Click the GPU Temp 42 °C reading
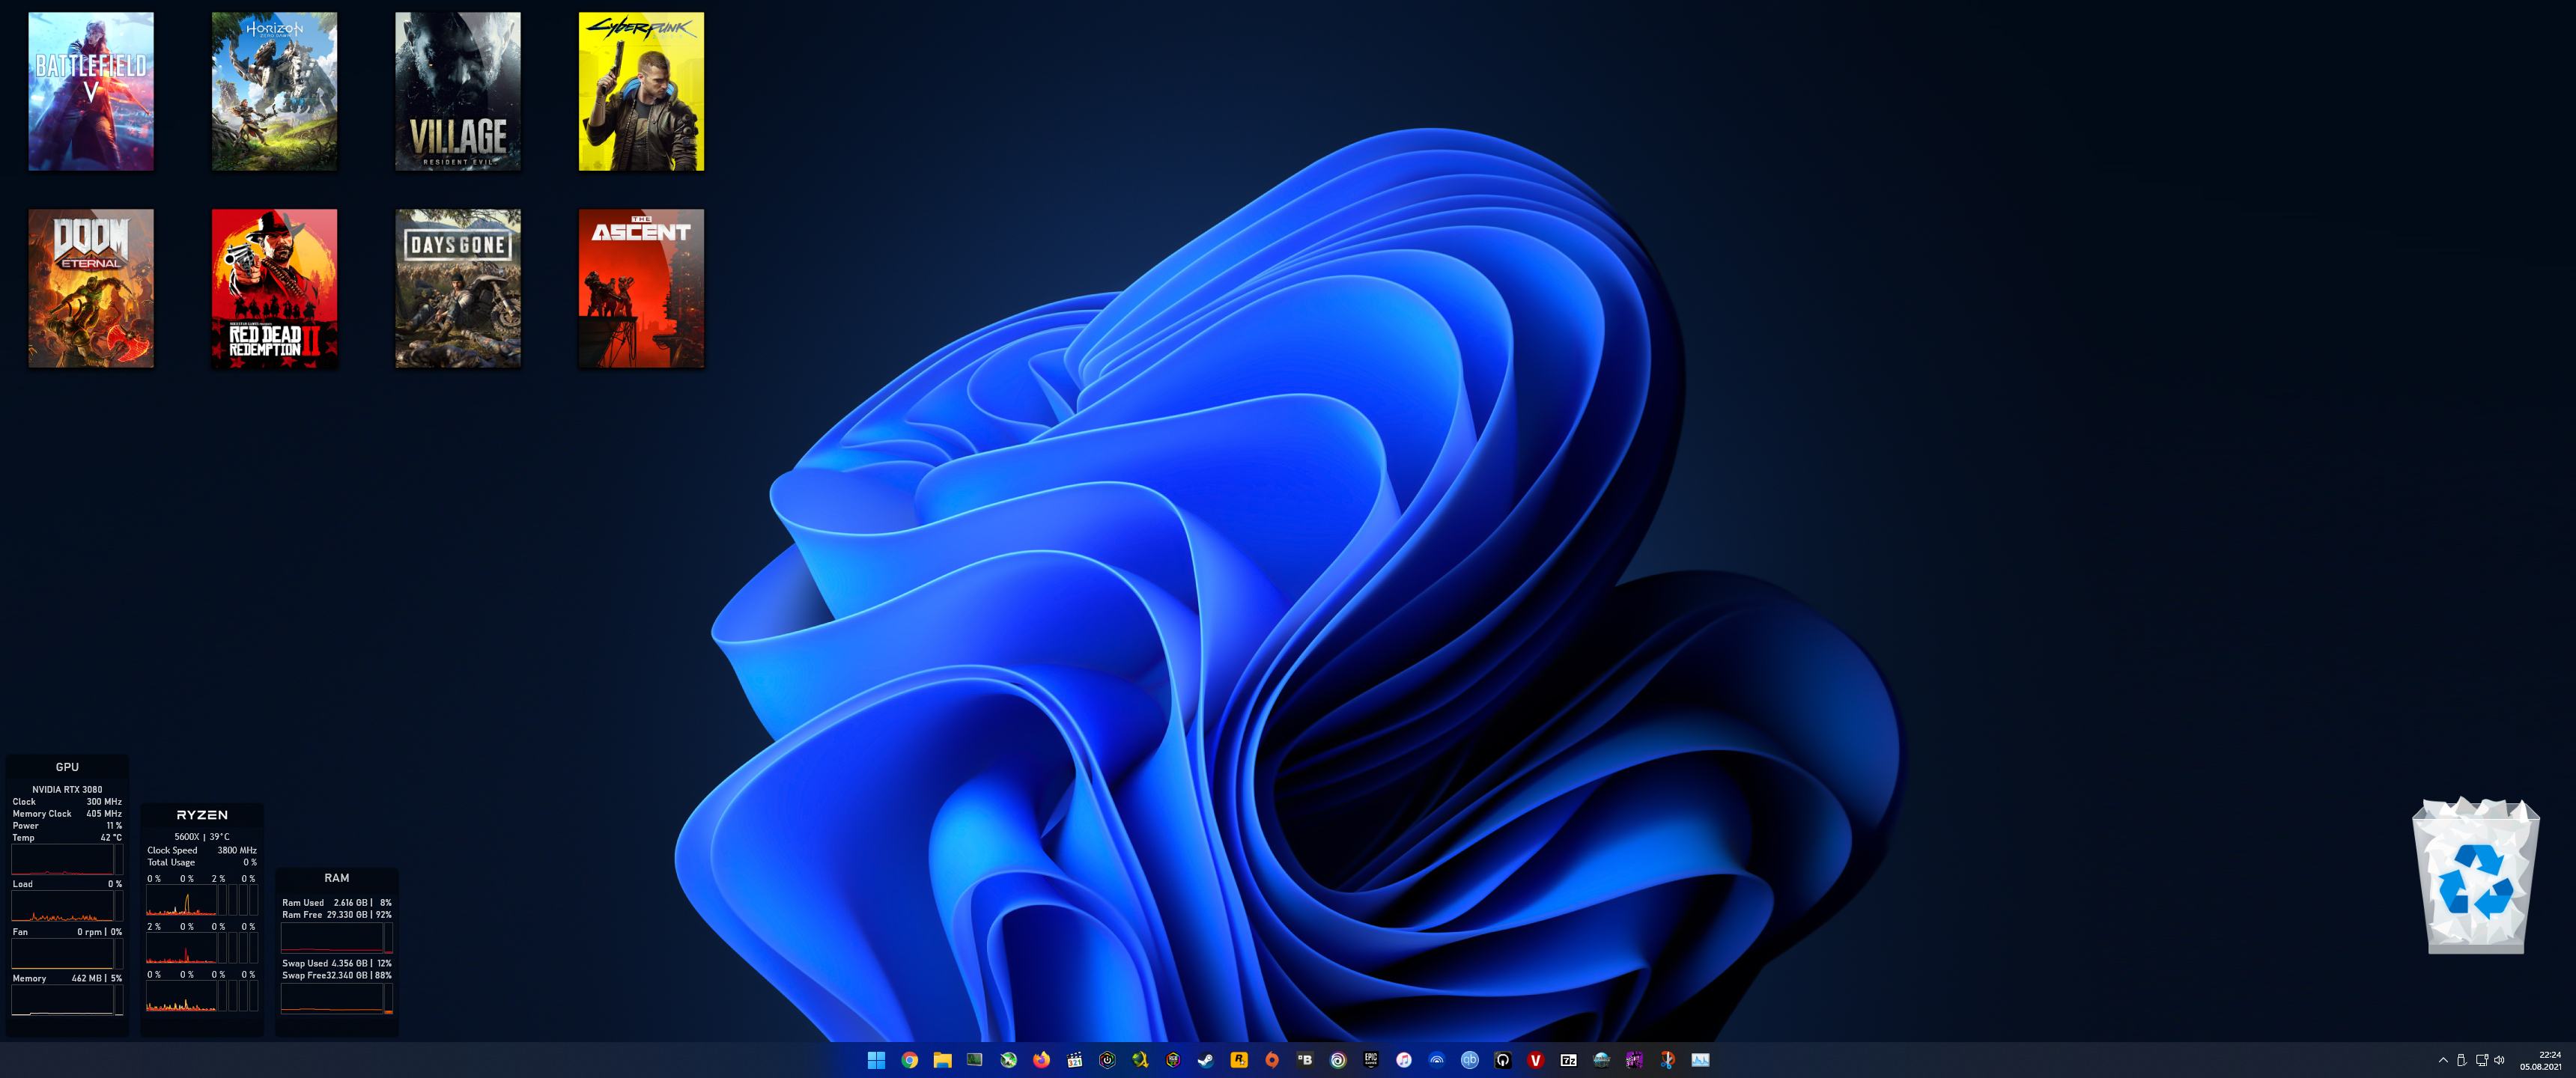Screen dimensions: 2576x1078 click(111, 837)
